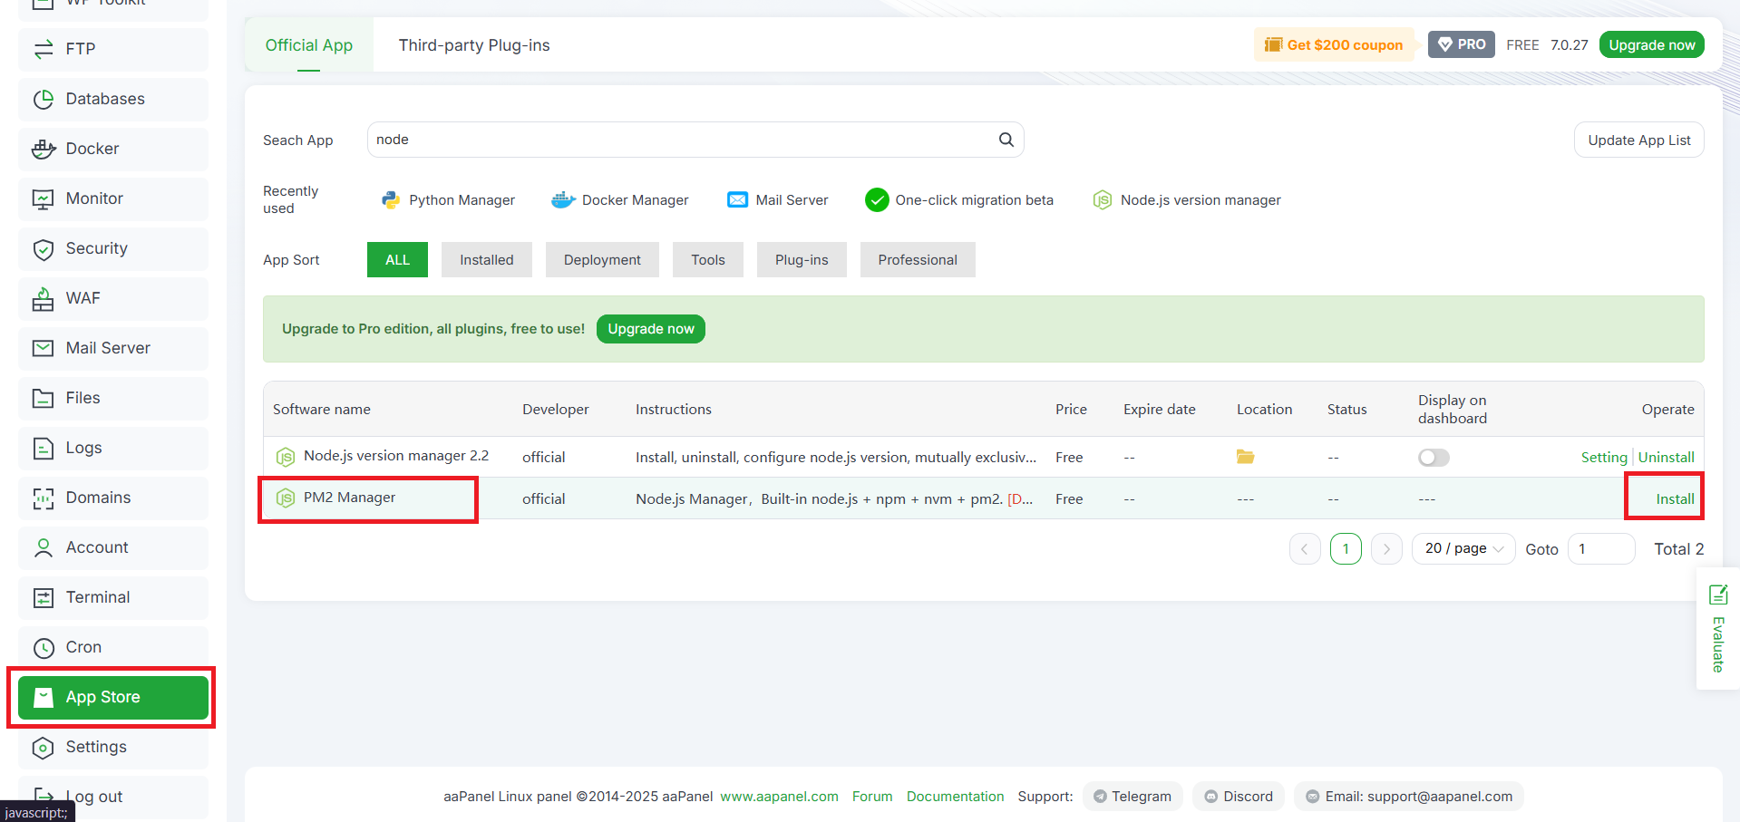
Task: Click the Security shield icon
Action: (44, 248)
